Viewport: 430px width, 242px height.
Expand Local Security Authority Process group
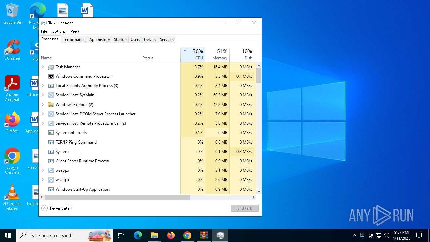click(43, 86)
